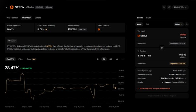The image size is (196, 112).
Task: Click the +1.11 (+4.07%) change label
Action: [x=26, y=68]
